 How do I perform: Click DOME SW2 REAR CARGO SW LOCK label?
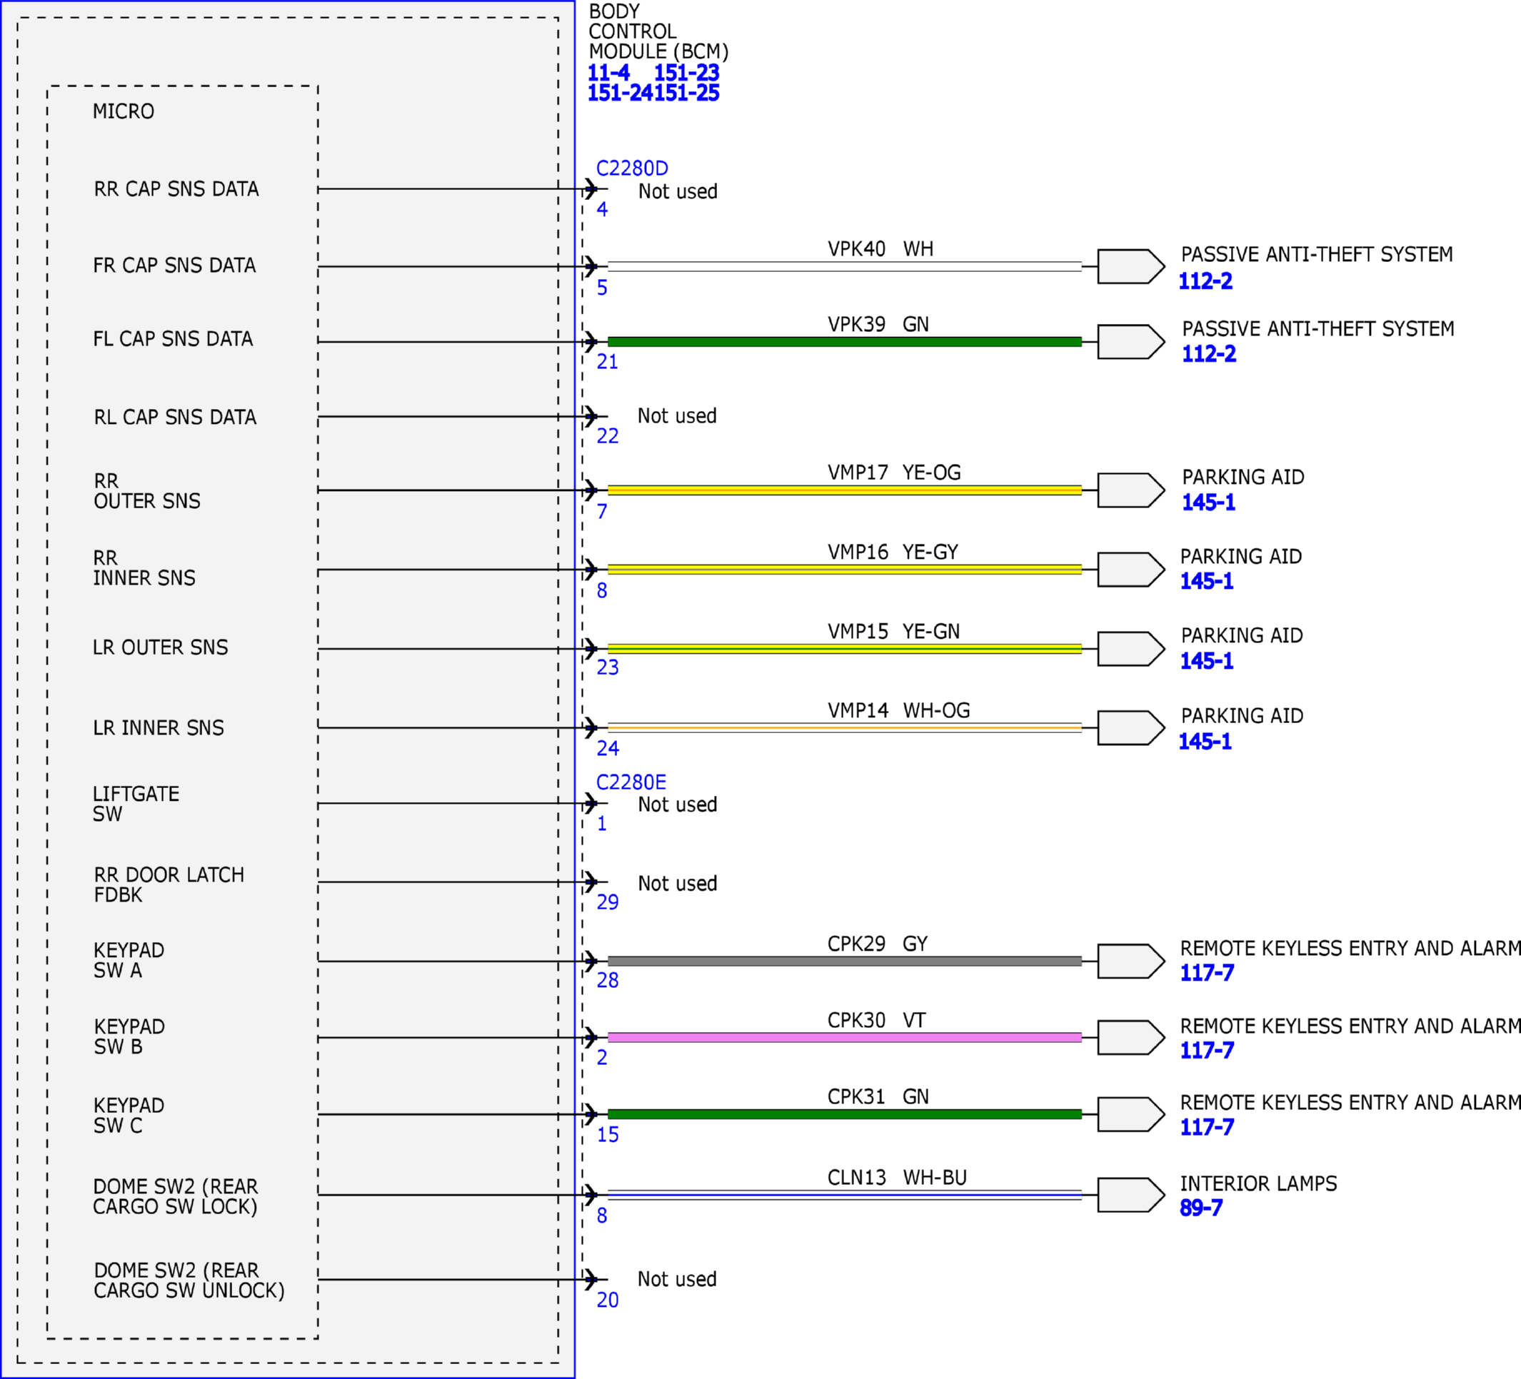pyautogui.click(x=175, y=1196)
